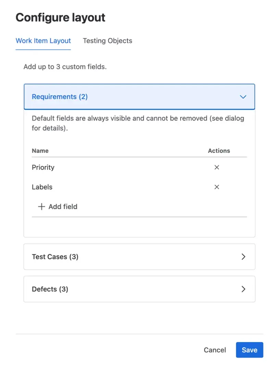Save the layout configuration
Viewport: 276px width, 367px height.
click(x=249, y=350)
